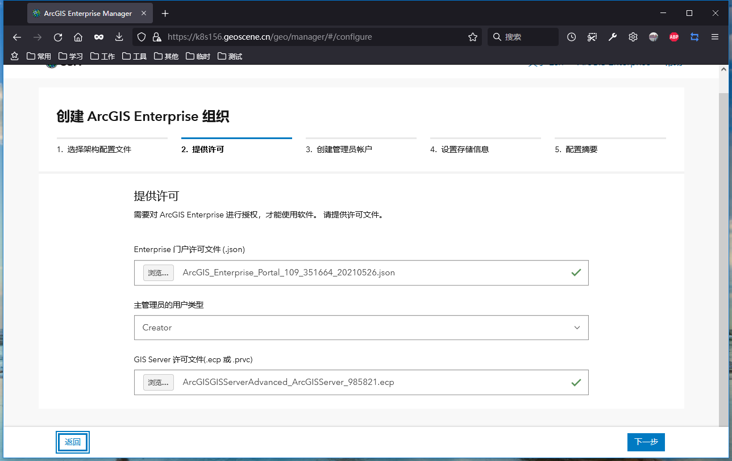This screenshot has width=732, height=461.
Task: Open the 常用 bookmarks folder
Action: coord(39,56)
